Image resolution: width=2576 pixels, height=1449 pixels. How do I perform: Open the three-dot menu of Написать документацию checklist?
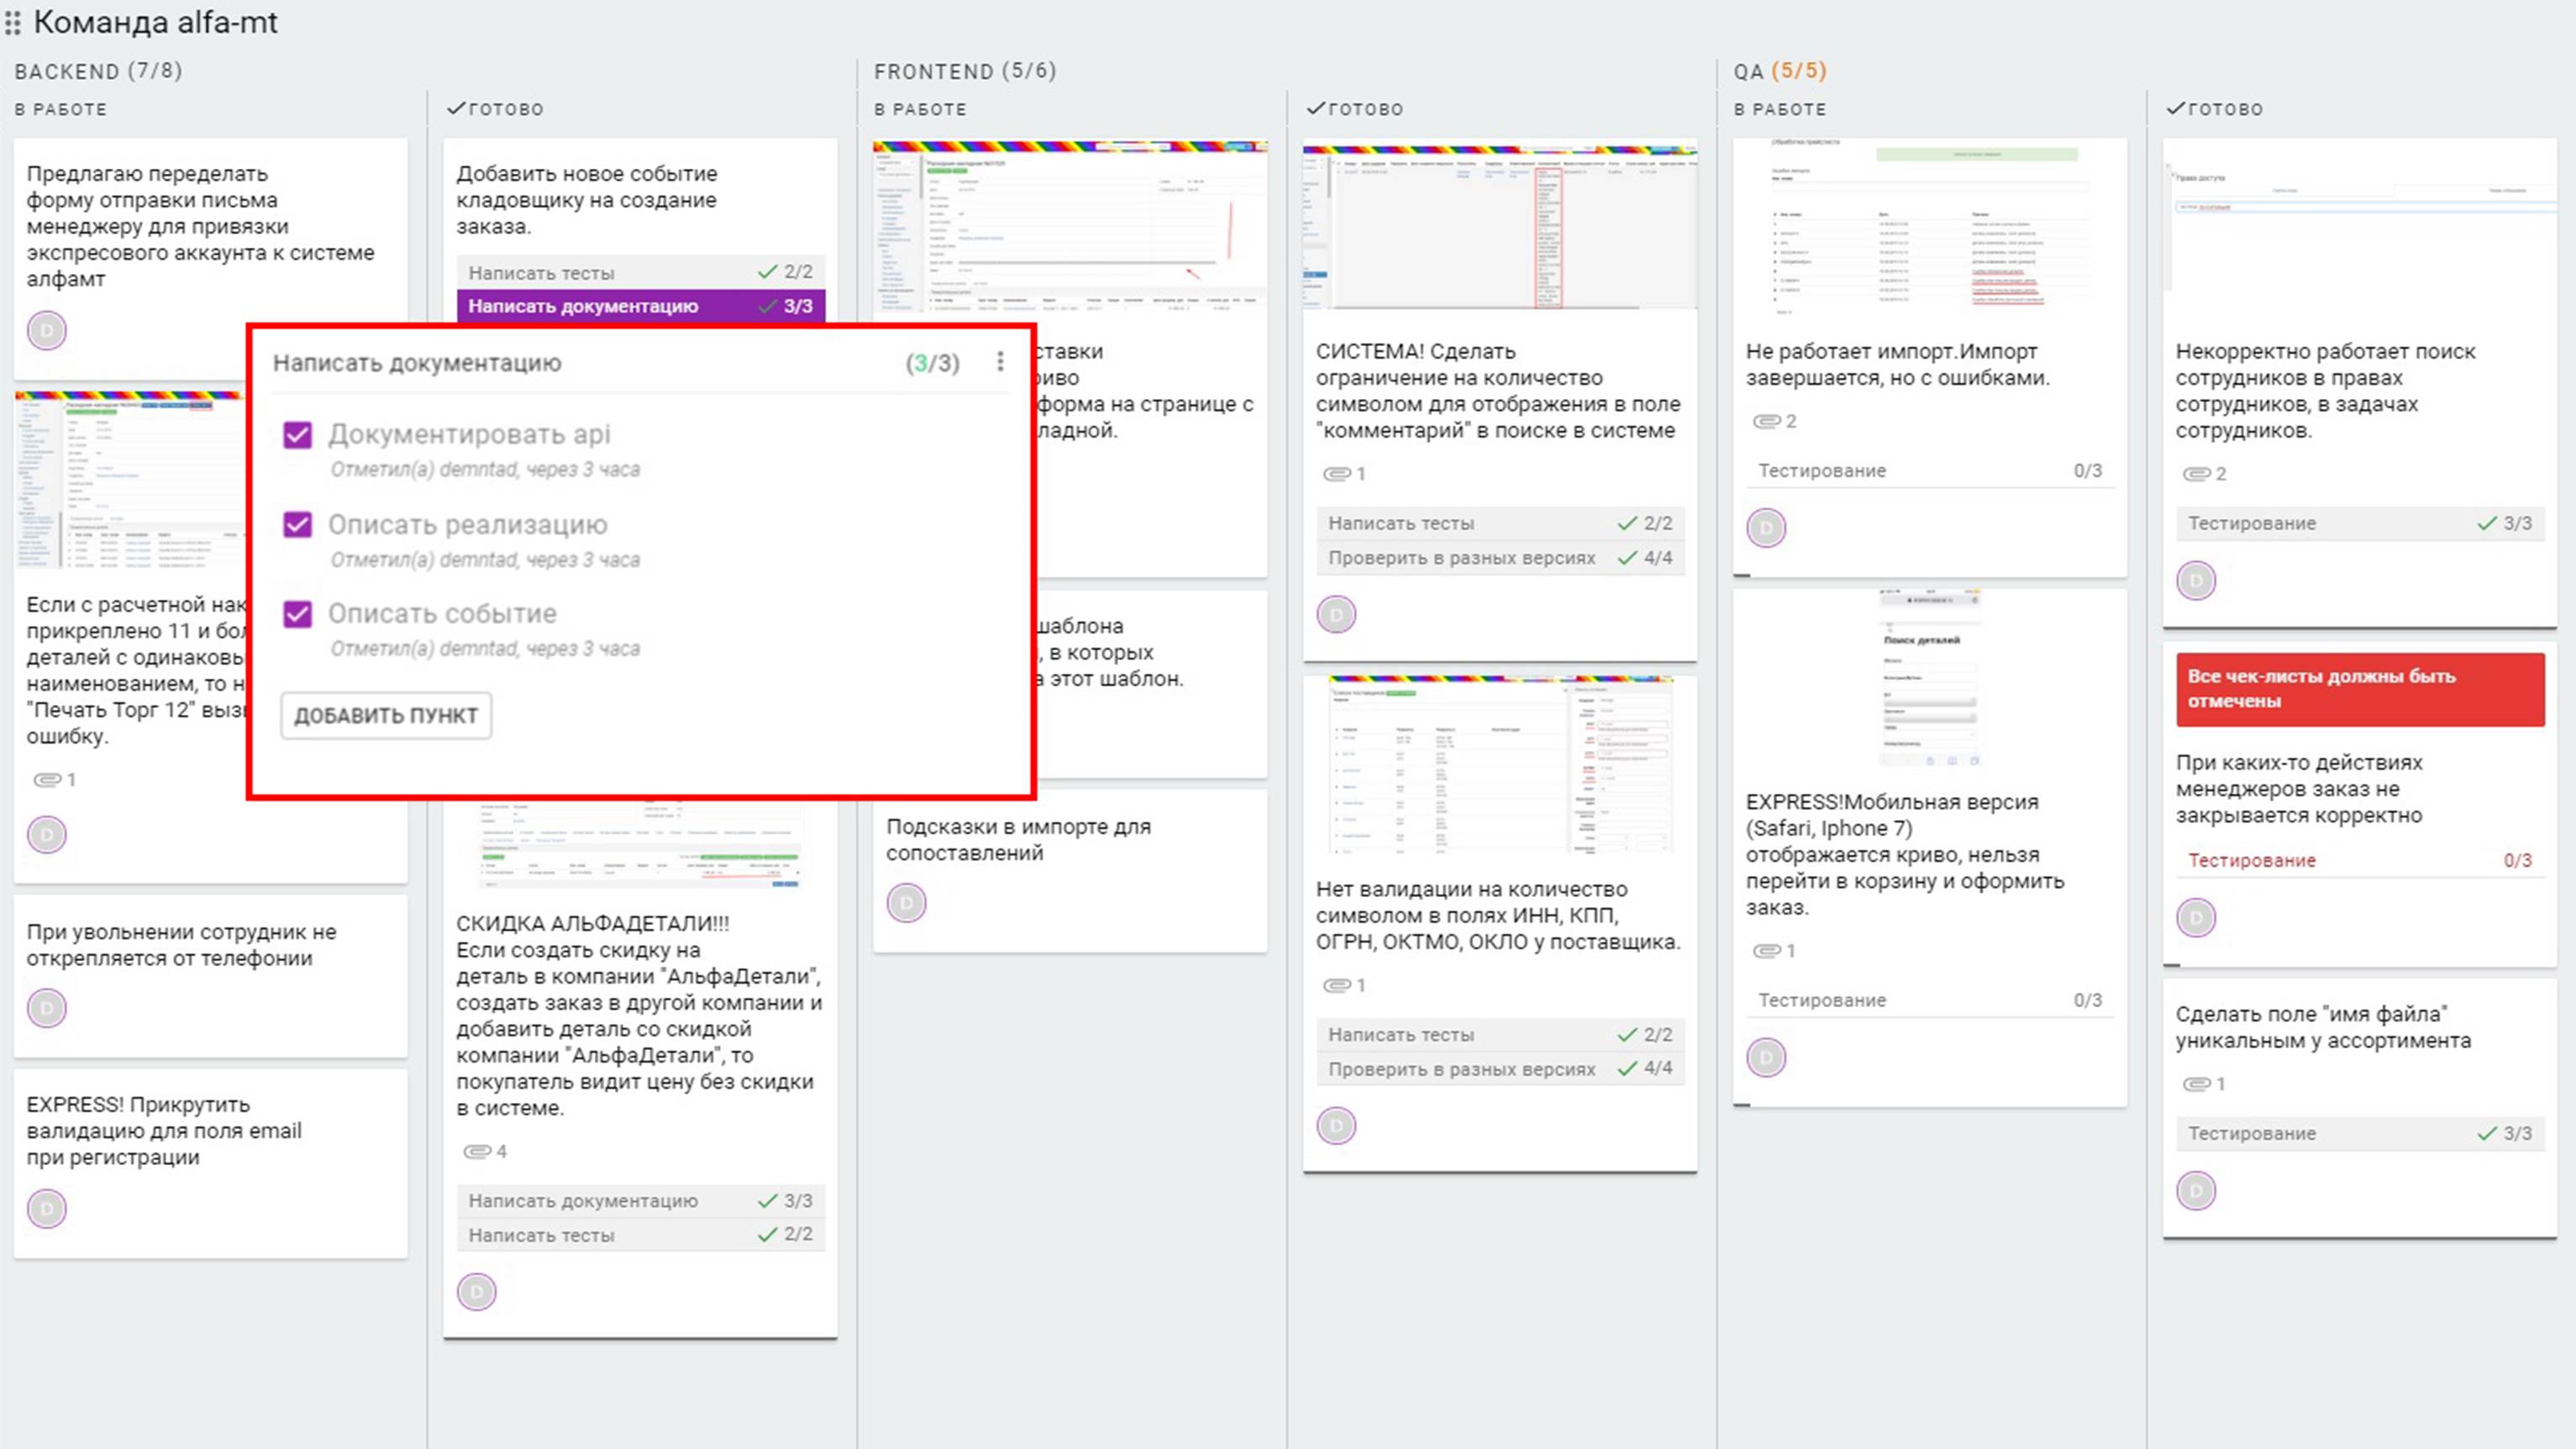tap(999, 362)
